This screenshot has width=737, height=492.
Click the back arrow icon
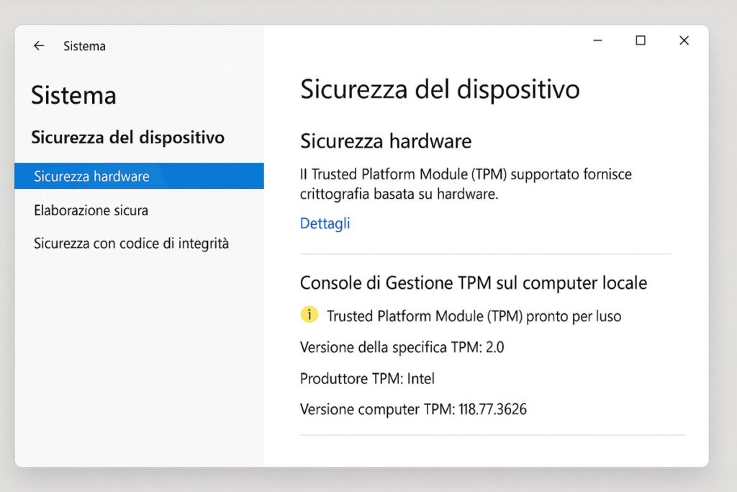click(x=39, y=46)
